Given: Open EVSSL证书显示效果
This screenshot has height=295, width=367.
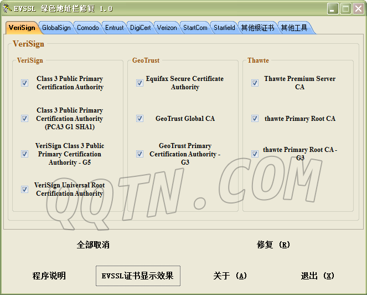Looking at the screenshot, I should point(137,276).
